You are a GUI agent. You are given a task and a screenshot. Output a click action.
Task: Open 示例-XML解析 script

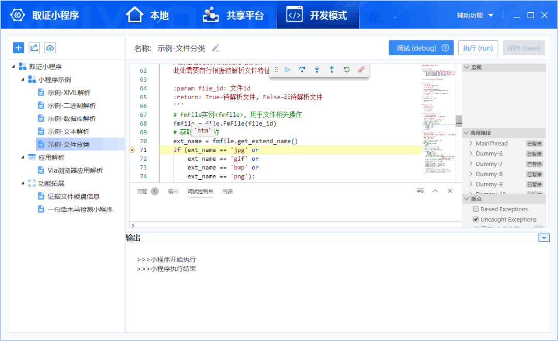(69, 92)
